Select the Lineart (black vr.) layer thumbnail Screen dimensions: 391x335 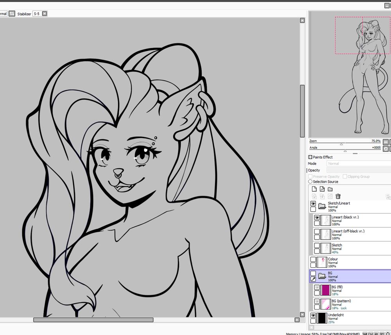[x=325, y=220]
